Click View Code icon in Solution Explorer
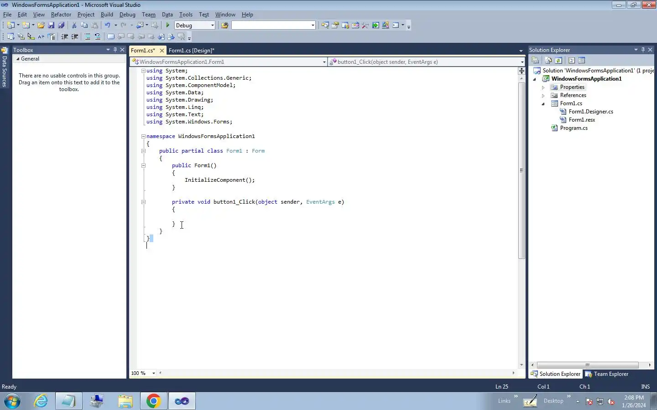 pyautogui.click(x=571, y=61)
